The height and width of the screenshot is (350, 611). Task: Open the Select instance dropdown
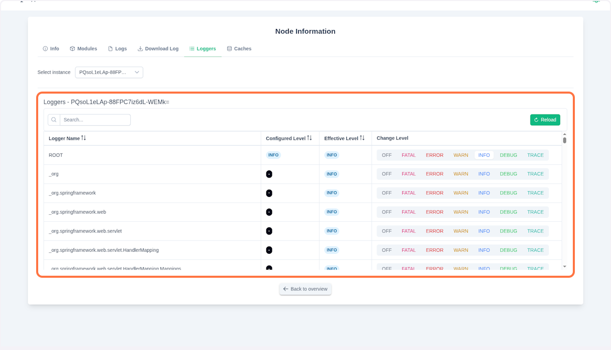click(x=108, y=72)
